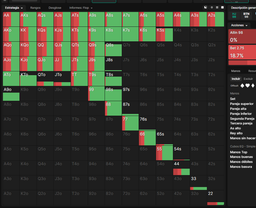Toggle the Offsuit filter
The height and width of the screenshot is (208, 256).
pos(234,86)
